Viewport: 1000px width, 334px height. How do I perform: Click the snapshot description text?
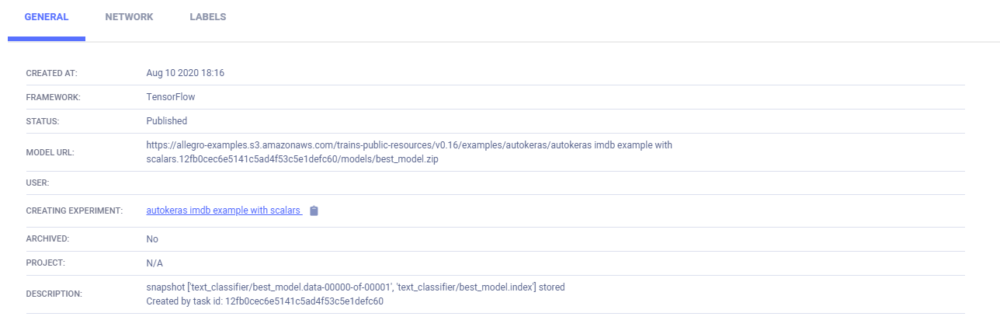point(355,287)
